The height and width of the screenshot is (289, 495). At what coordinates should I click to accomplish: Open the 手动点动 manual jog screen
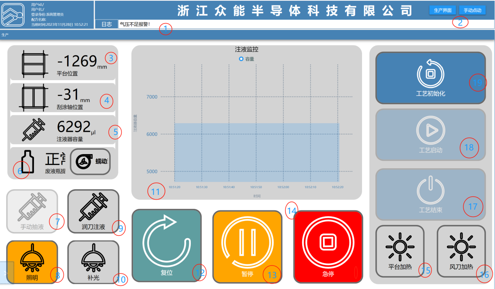tap(472, 11)
